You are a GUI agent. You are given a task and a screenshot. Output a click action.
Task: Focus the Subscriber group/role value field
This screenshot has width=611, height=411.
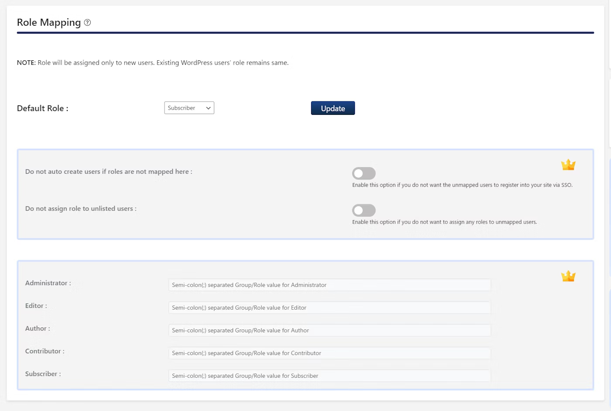point(330,376)
